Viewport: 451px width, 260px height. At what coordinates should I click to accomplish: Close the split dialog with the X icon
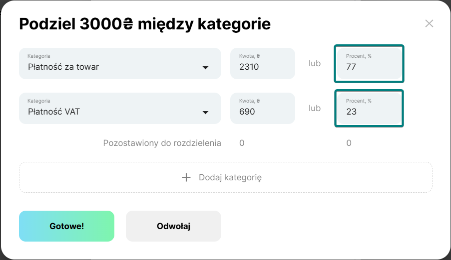point(429,23)
